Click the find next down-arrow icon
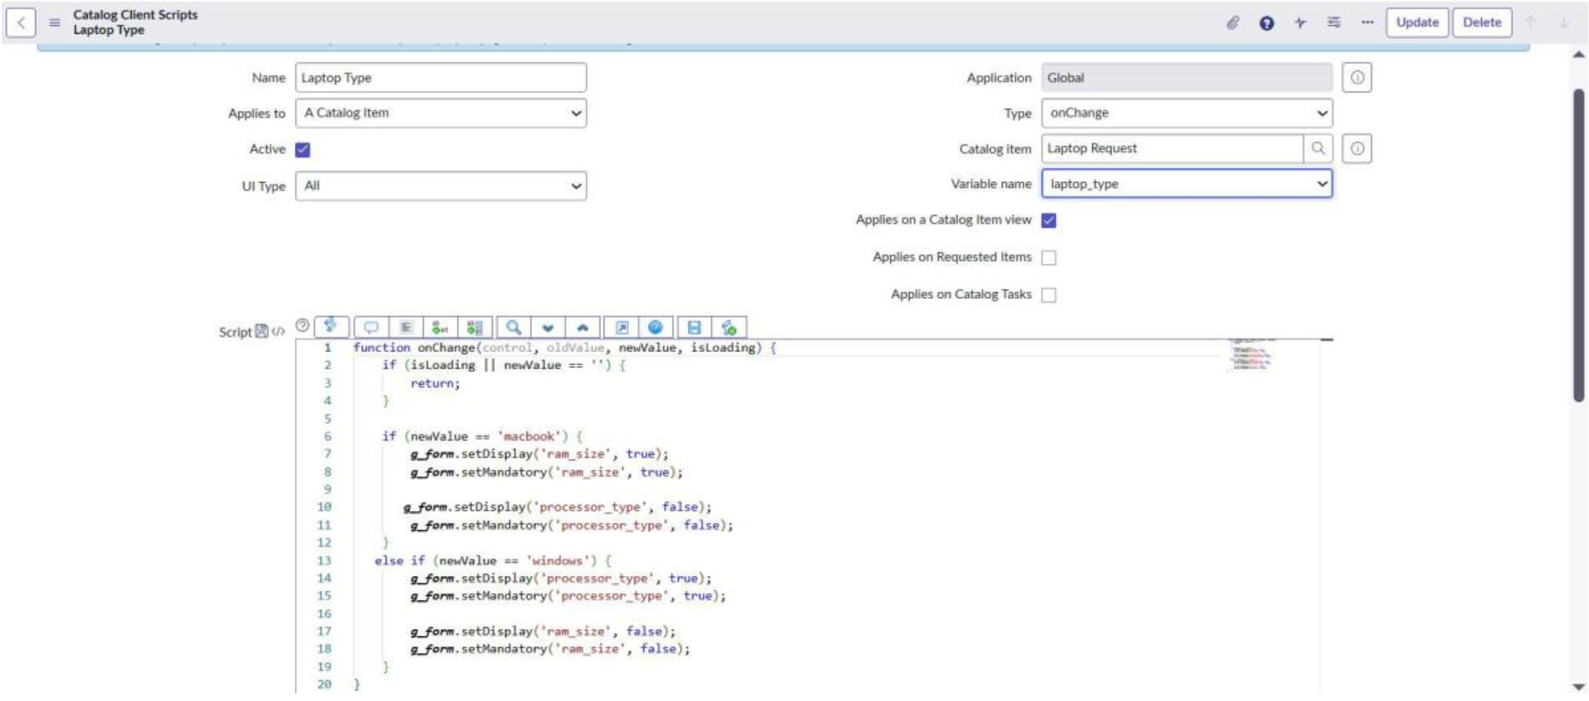 548,327
